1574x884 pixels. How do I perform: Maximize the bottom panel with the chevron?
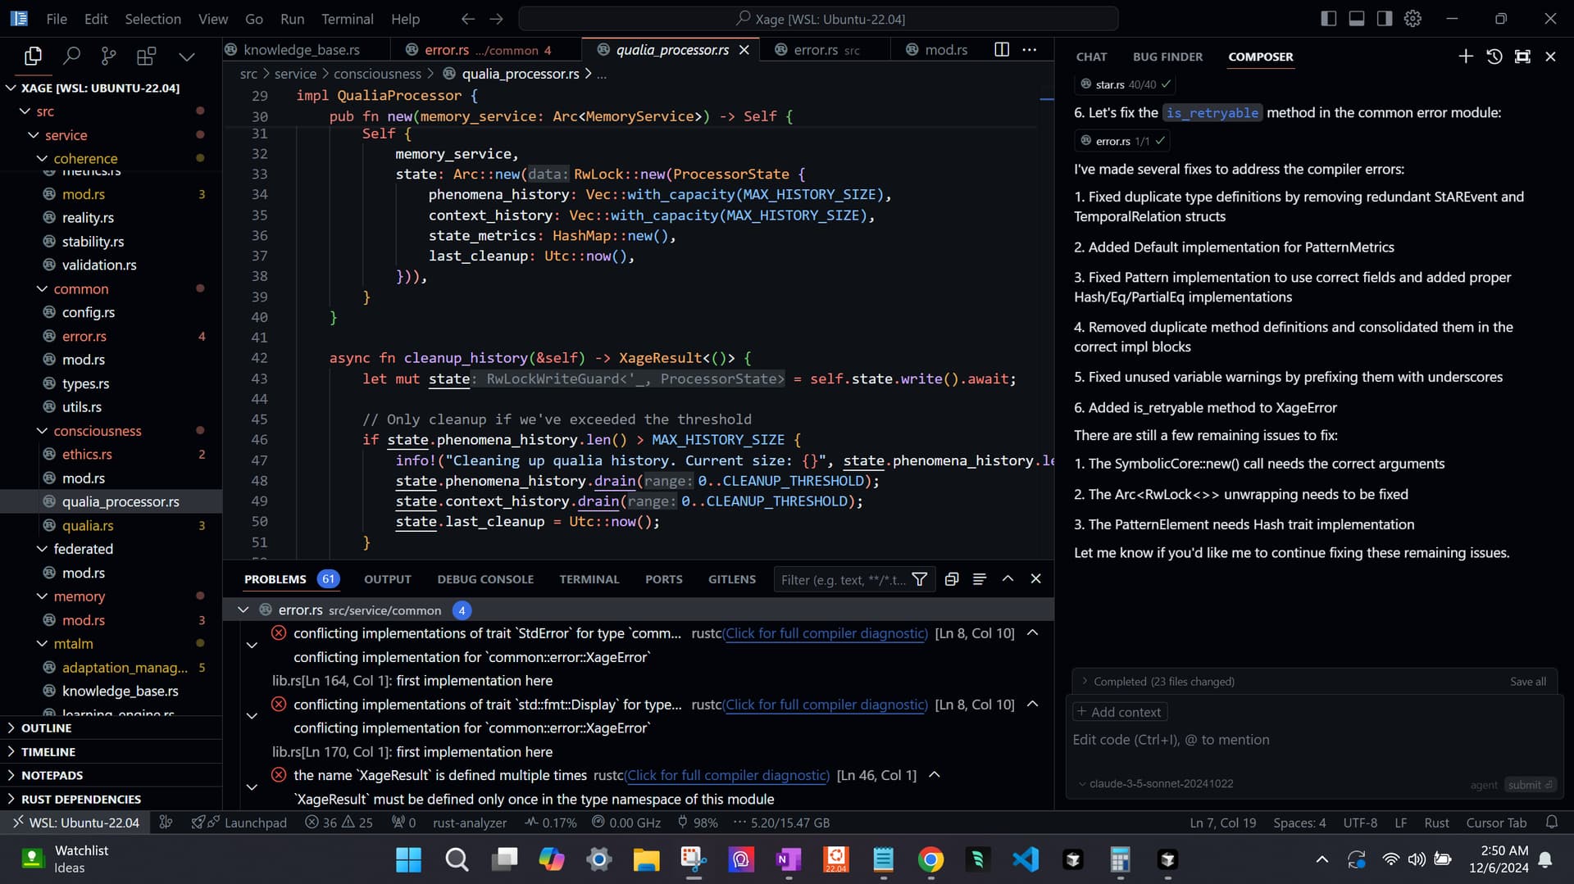(x=1008, y=579)
